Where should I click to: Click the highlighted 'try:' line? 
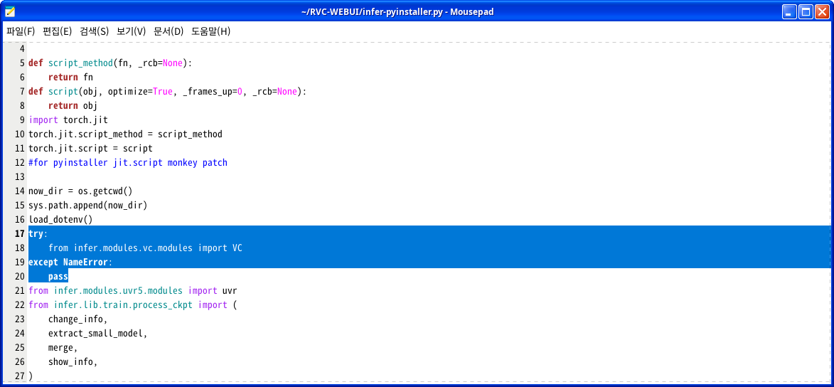coord(38,233)
